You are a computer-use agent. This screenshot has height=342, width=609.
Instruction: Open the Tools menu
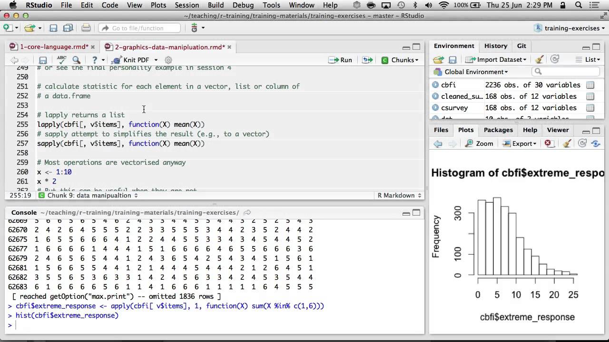pos(271,5)
